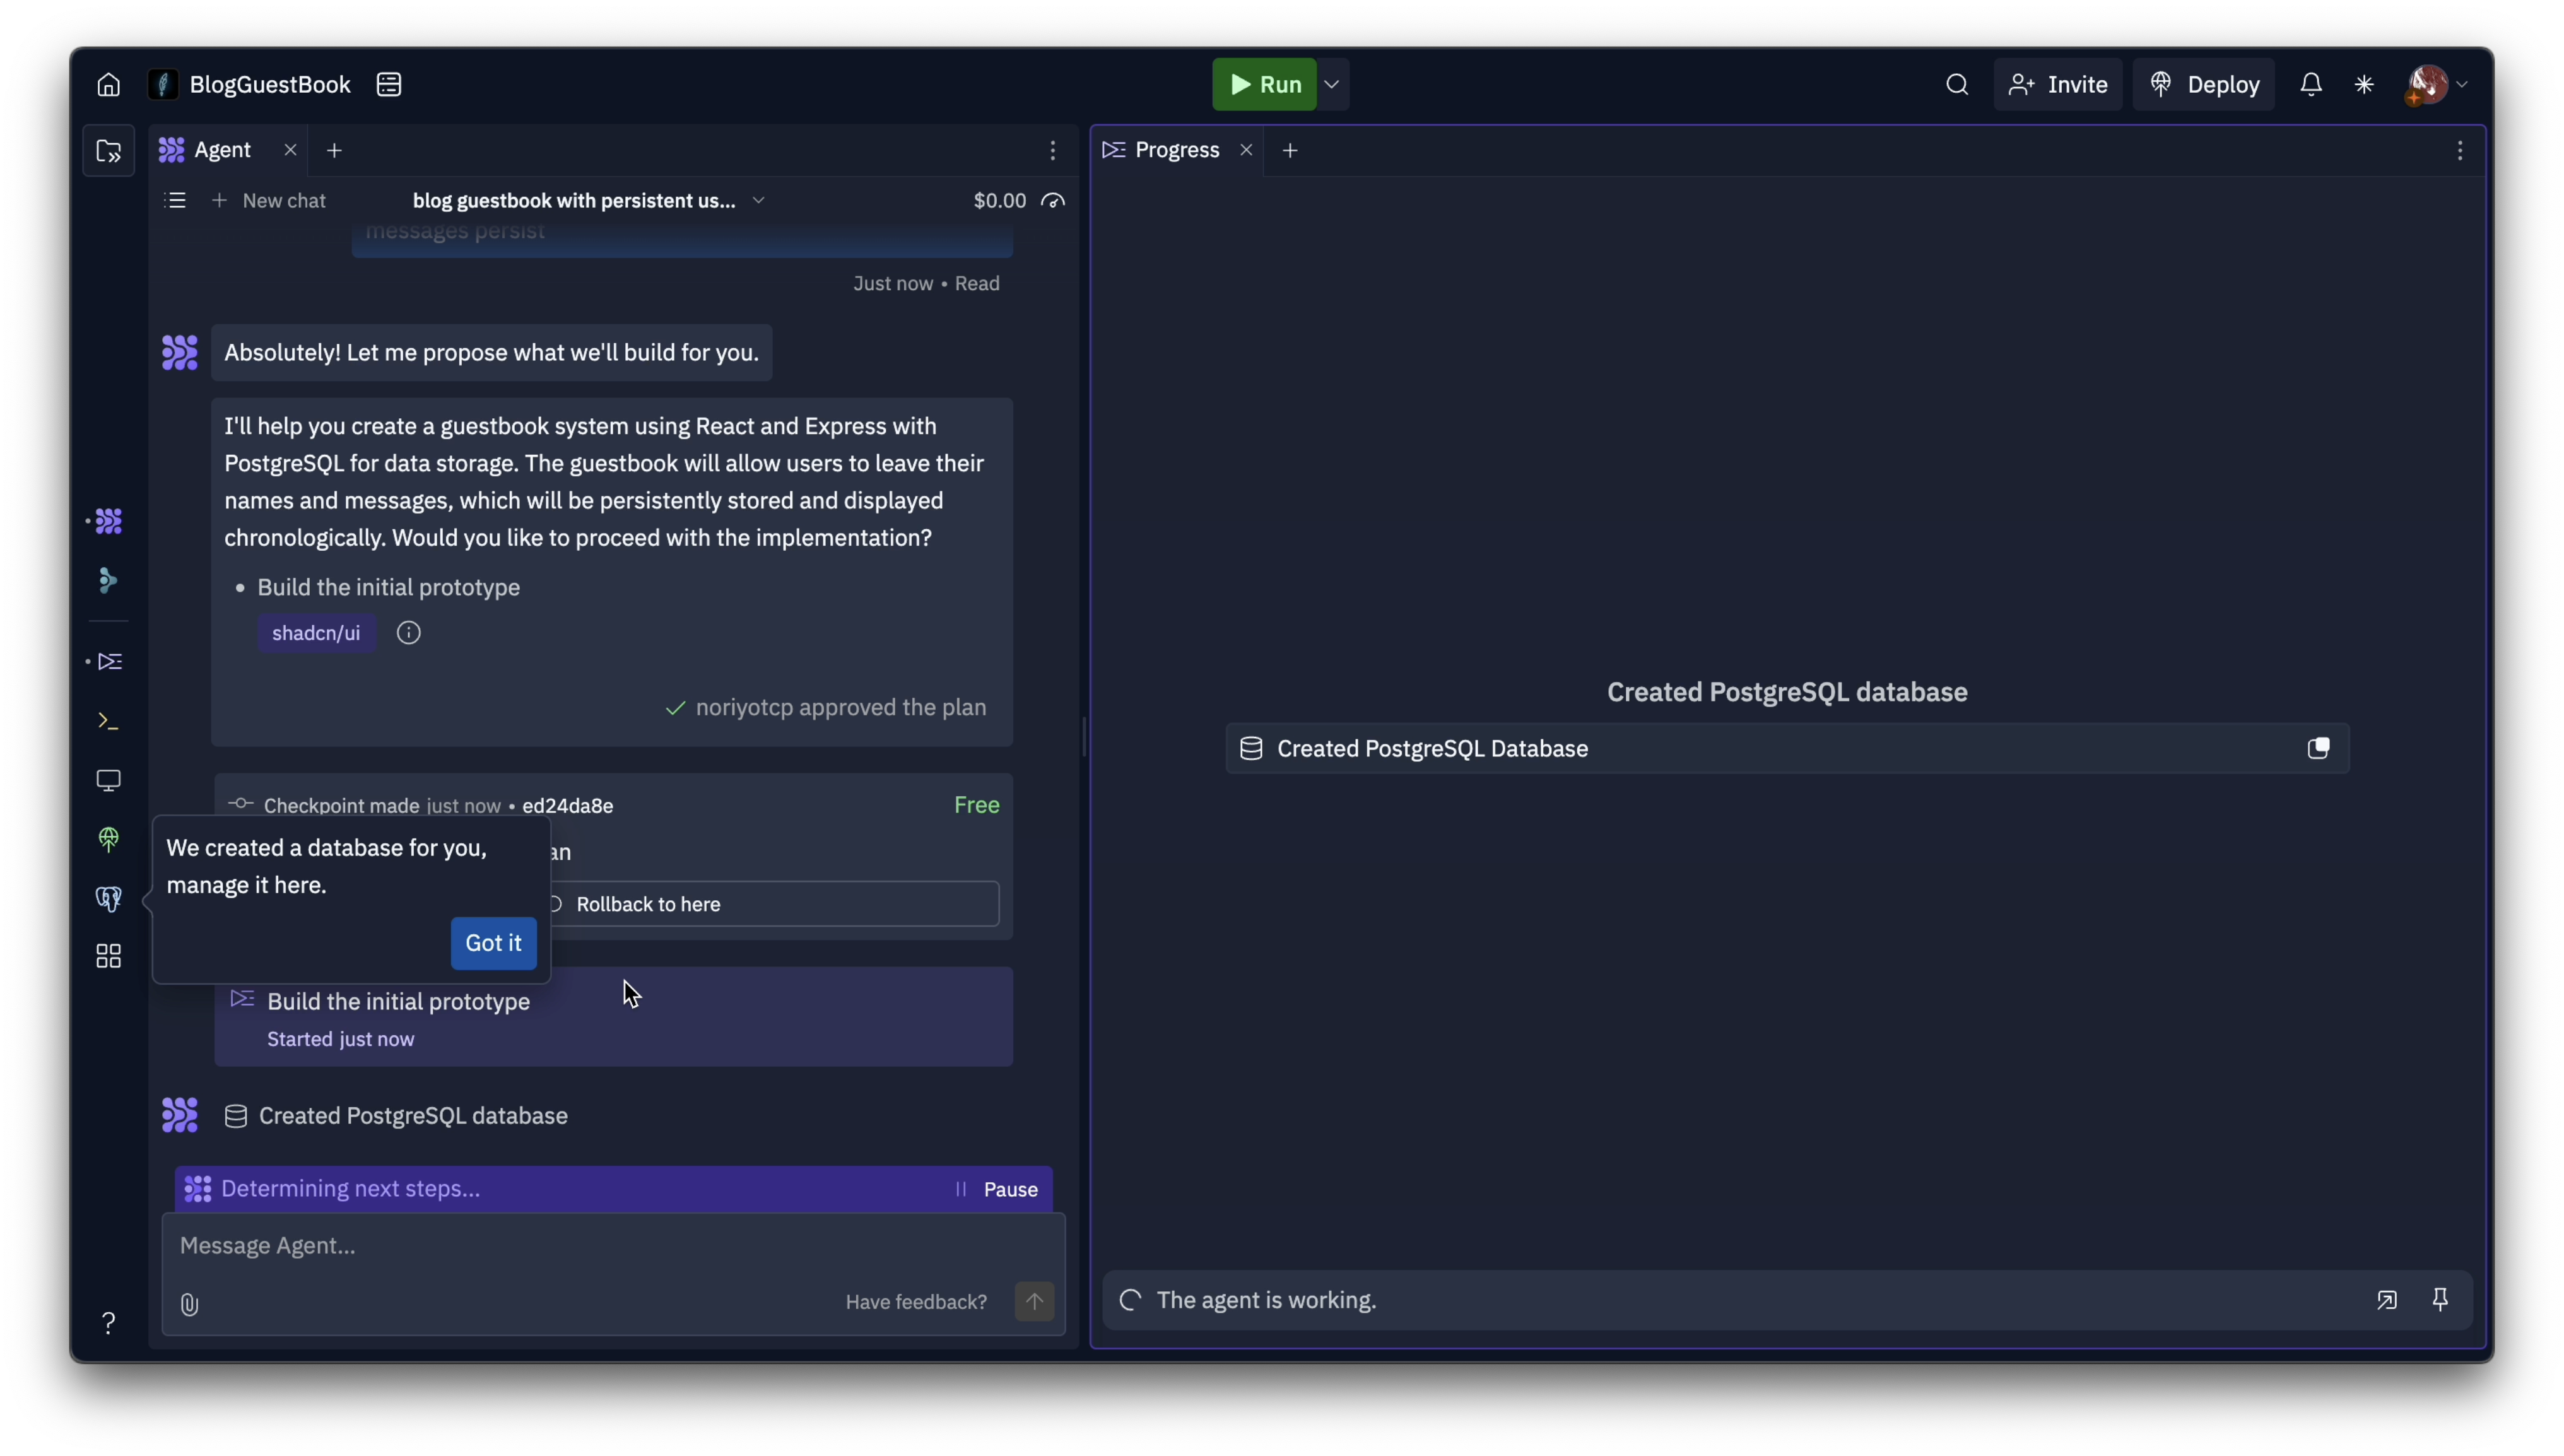Toggle the theme sun icon
The height and width of the screenshot is (1456, 2564).
[2364, 85]
